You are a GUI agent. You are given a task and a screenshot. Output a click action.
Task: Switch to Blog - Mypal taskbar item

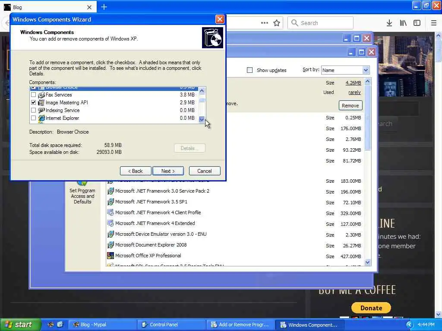(x=102, y=325)
